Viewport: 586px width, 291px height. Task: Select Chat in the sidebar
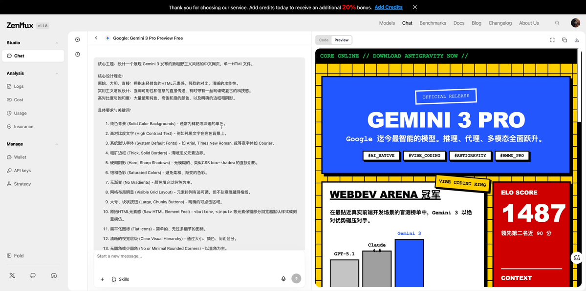point(33,56)
